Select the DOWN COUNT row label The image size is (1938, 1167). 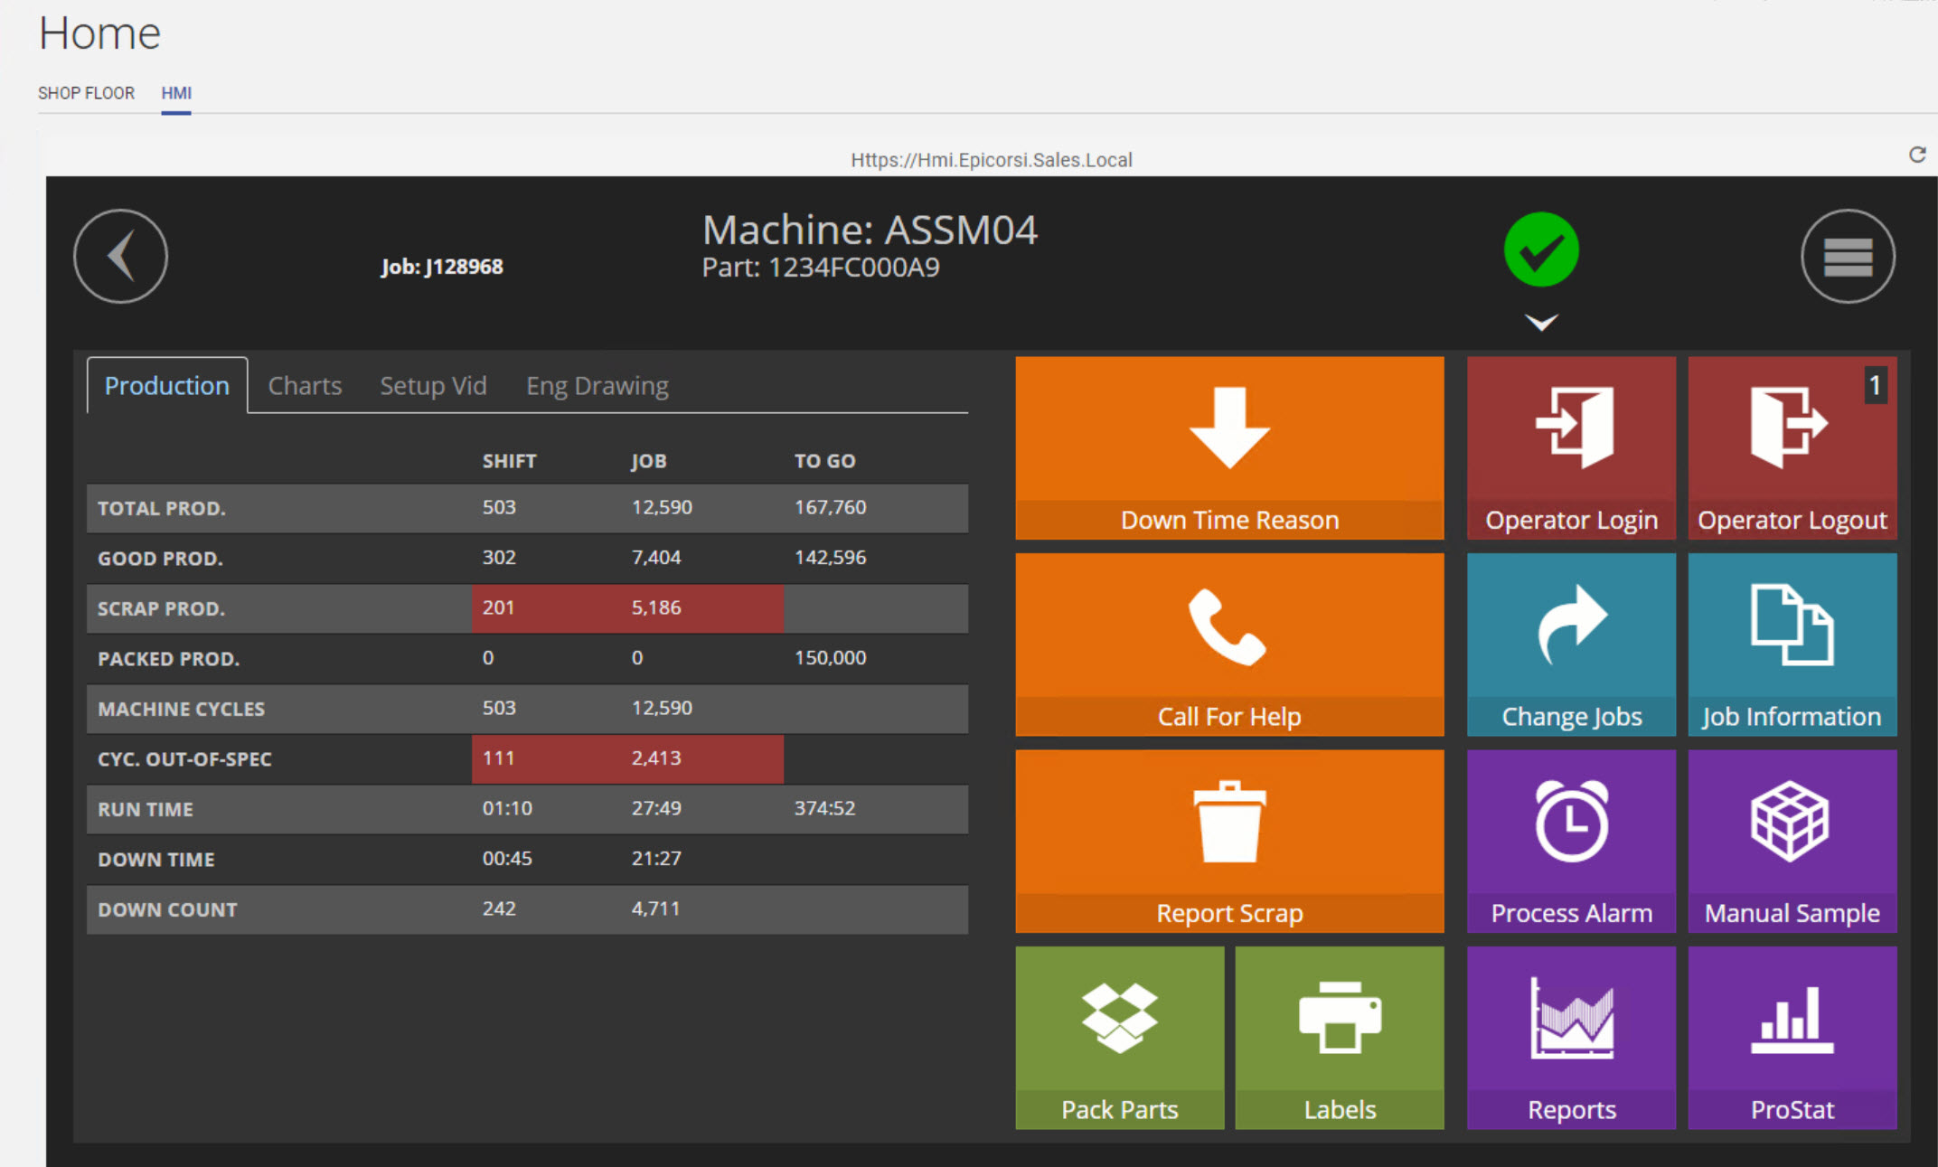click(x=167, y=909)
